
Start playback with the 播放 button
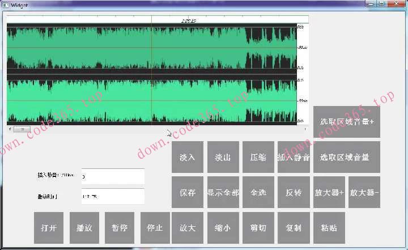pyautogui.click(x=84, y=228)
